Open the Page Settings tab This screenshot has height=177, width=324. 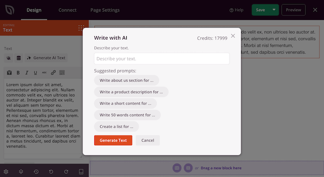105,10
